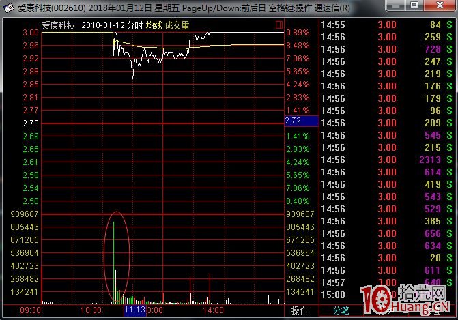Click the 3.00 price label on left axis
This screenshot has height=320, width=458.
pos(31,32)
